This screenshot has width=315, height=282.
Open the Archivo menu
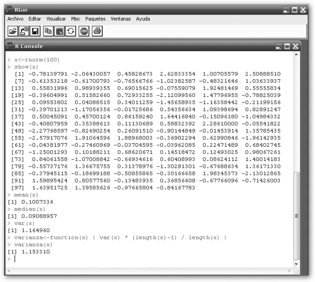15,19
